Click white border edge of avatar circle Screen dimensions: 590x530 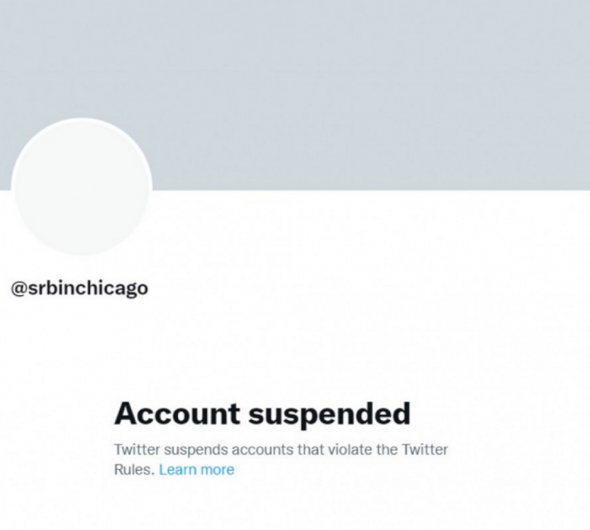pos(13,187)
